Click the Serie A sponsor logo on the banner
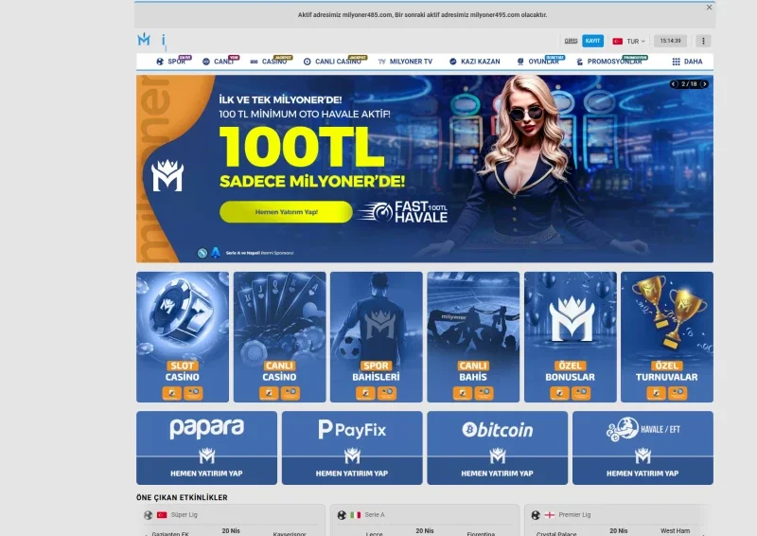 [216, 252]
